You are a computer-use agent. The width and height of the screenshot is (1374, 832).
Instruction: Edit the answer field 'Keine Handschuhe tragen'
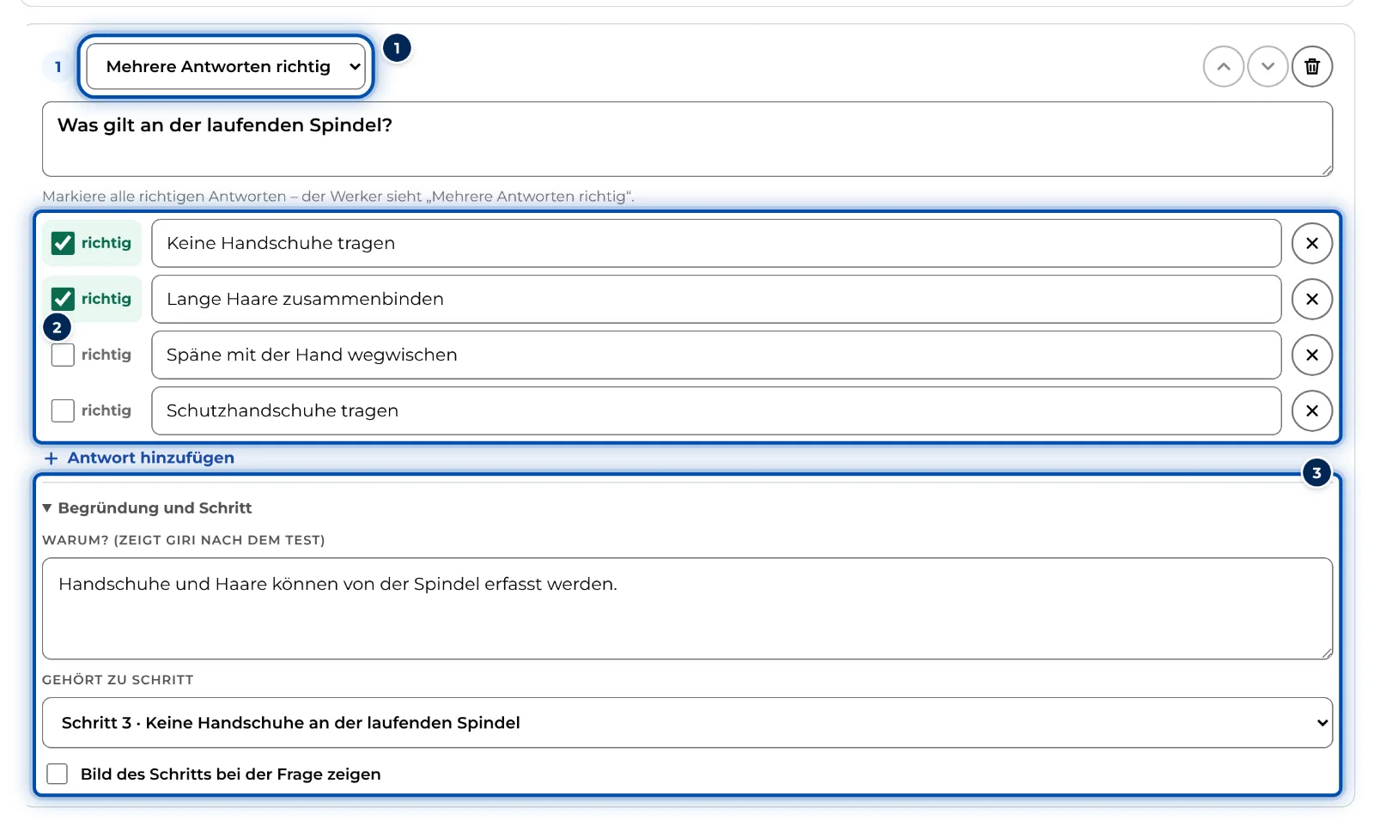tap(716, 243)
